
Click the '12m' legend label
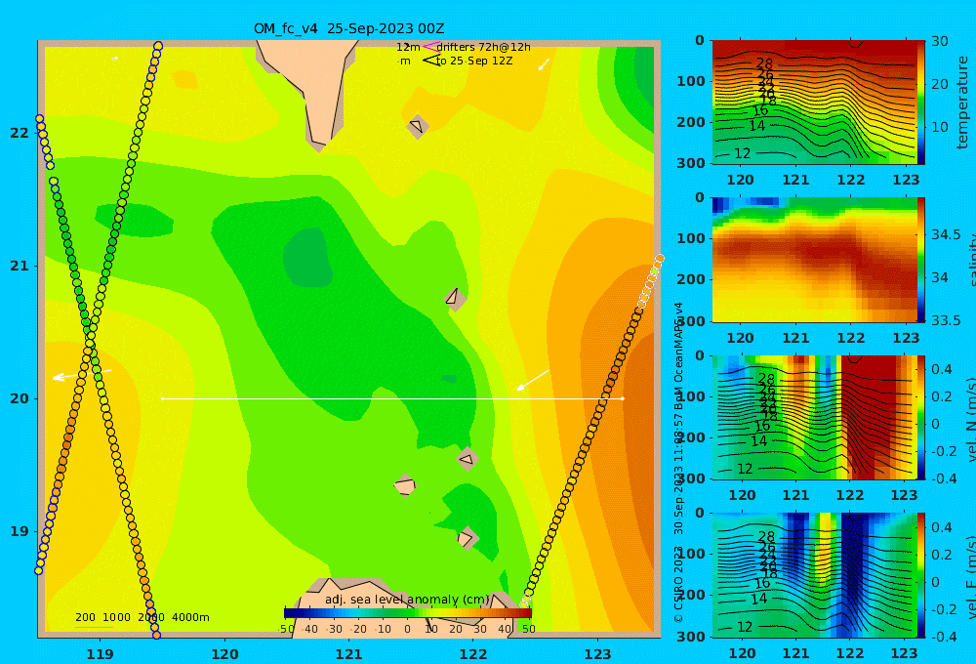pos(408,47)
